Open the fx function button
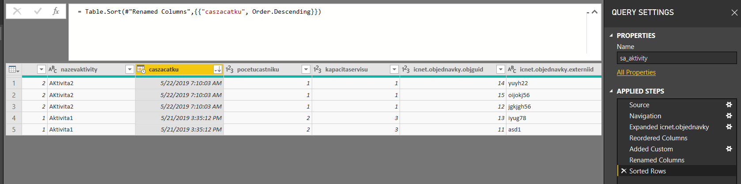The height and width of the screenshot is (184, 741). point(56,11)
